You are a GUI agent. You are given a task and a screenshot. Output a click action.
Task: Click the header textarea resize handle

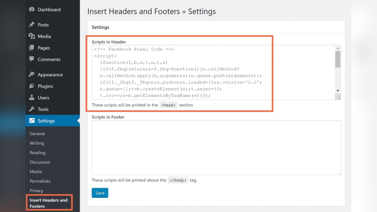338,97
